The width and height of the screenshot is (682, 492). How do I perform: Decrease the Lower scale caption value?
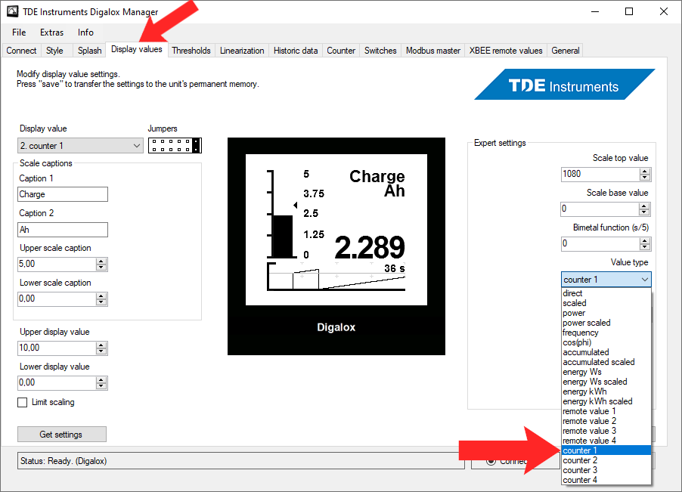101,302
